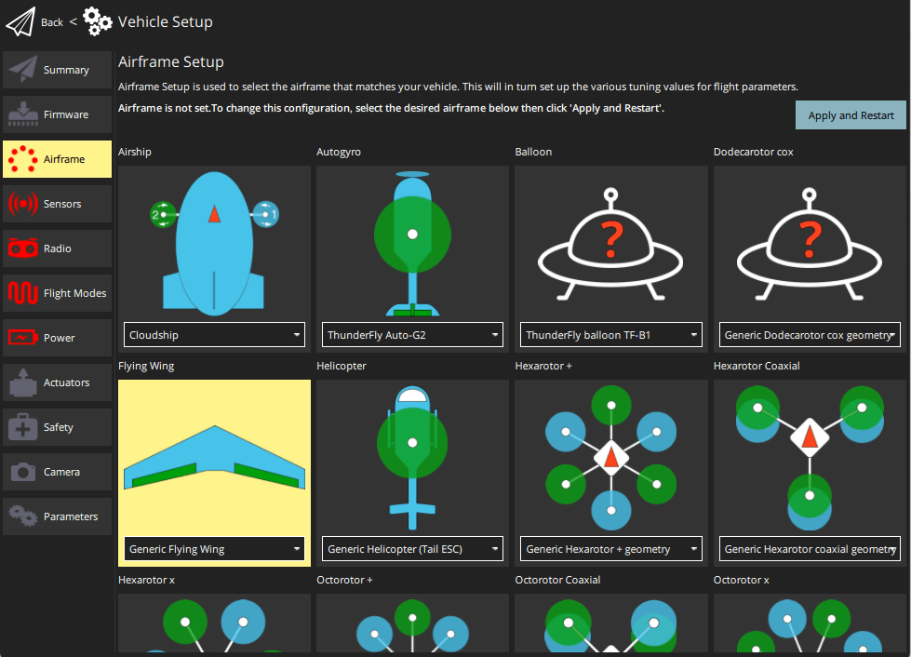Click the Safety first-aid kit icon
911x657 pixels.
[x=23, y=427]
